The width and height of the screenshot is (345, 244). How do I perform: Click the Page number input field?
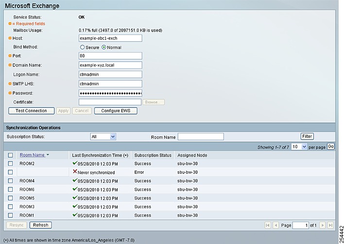pyautogui.click(x=300, y=226)
